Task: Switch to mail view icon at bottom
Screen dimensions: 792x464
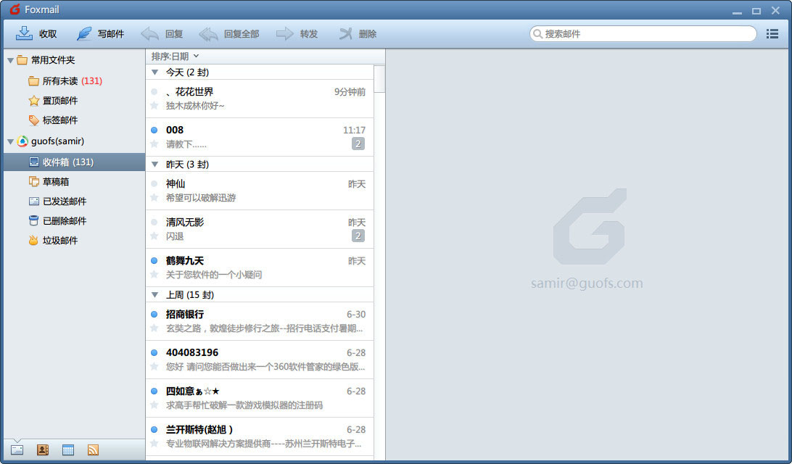Action: click(x=17, y=449)
